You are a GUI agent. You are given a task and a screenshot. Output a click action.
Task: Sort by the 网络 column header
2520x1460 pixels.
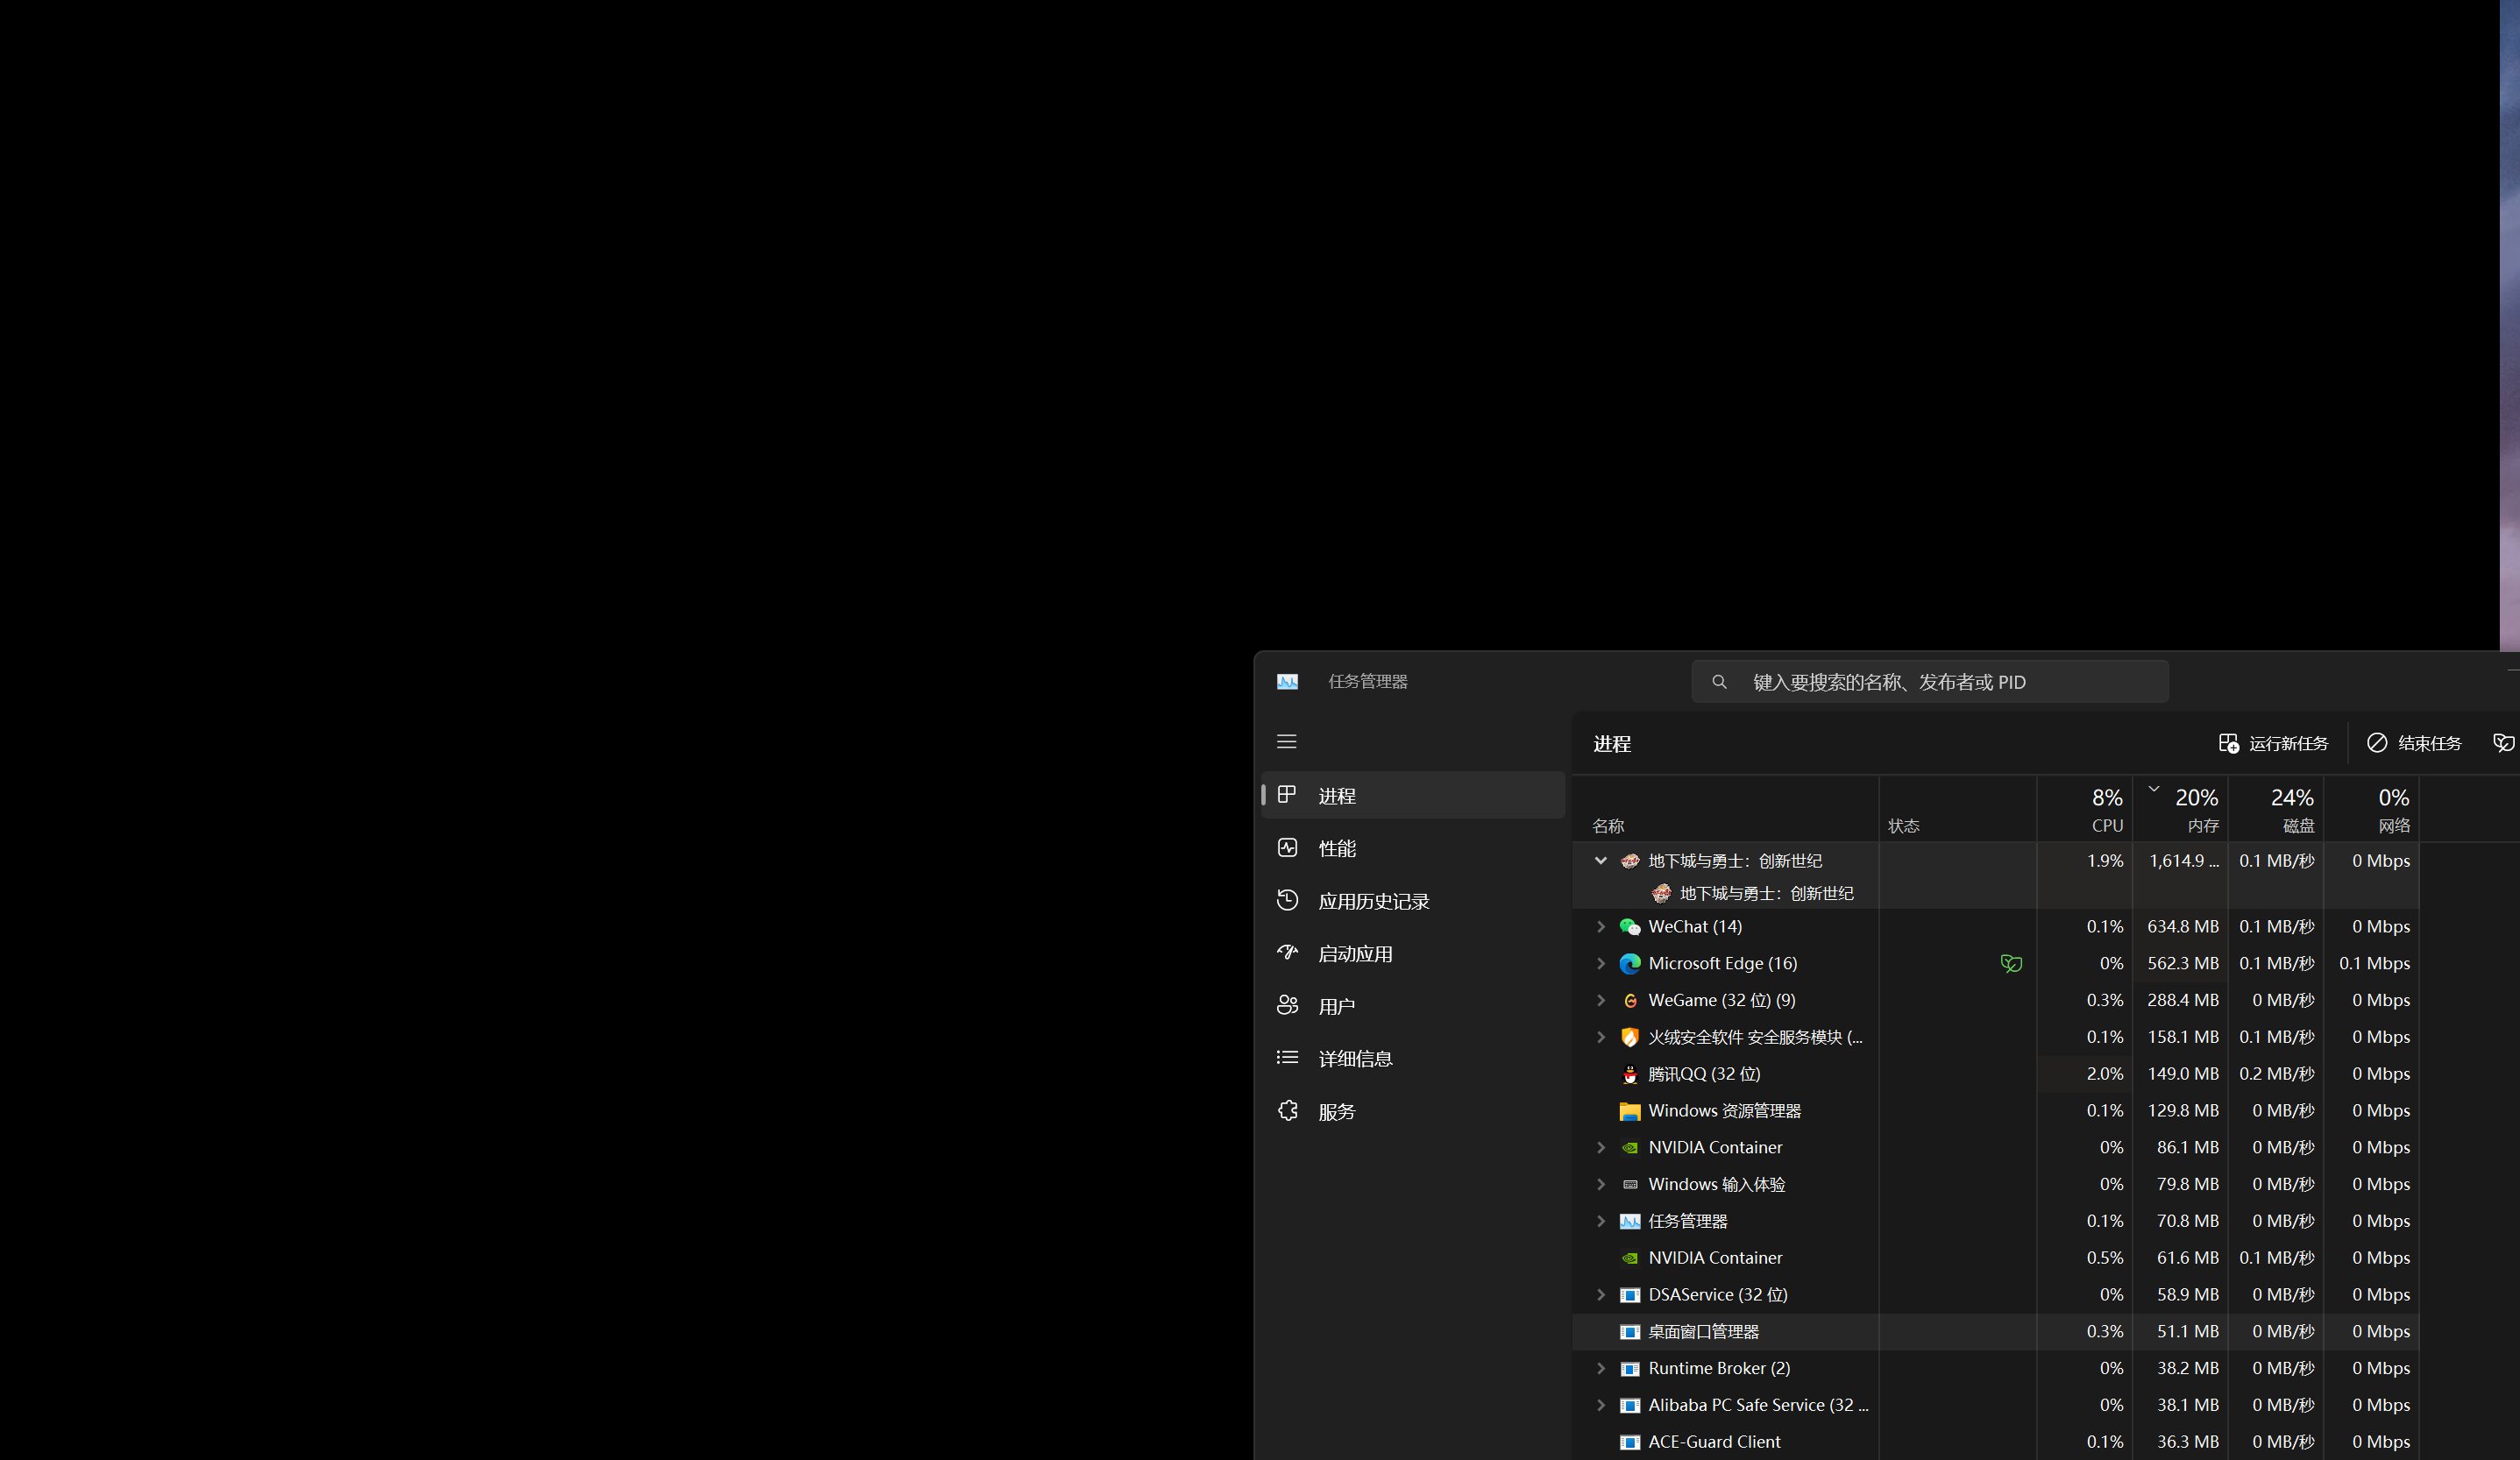click(2371, 809)
